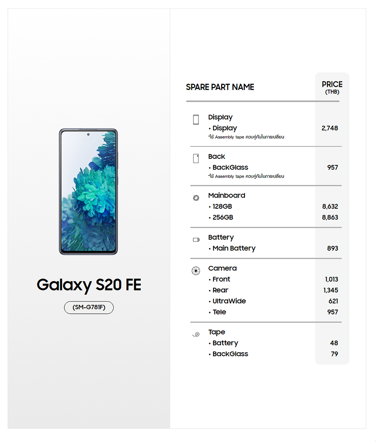The image size is (376, 444).
Task: Click the Main Battery part name
Action: [x=234, y=248]
